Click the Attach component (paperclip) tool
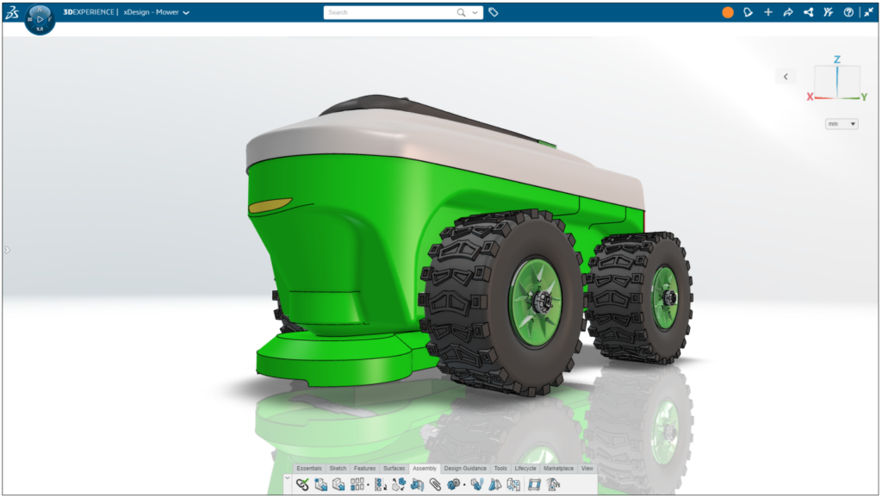The image size is (882, 498). click(x=434, y=483)
